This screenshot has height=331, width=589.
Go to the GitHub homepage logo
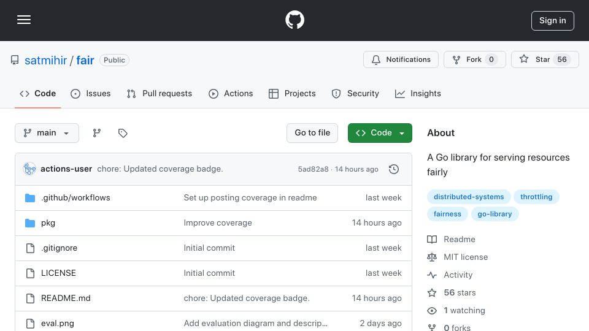294,20
